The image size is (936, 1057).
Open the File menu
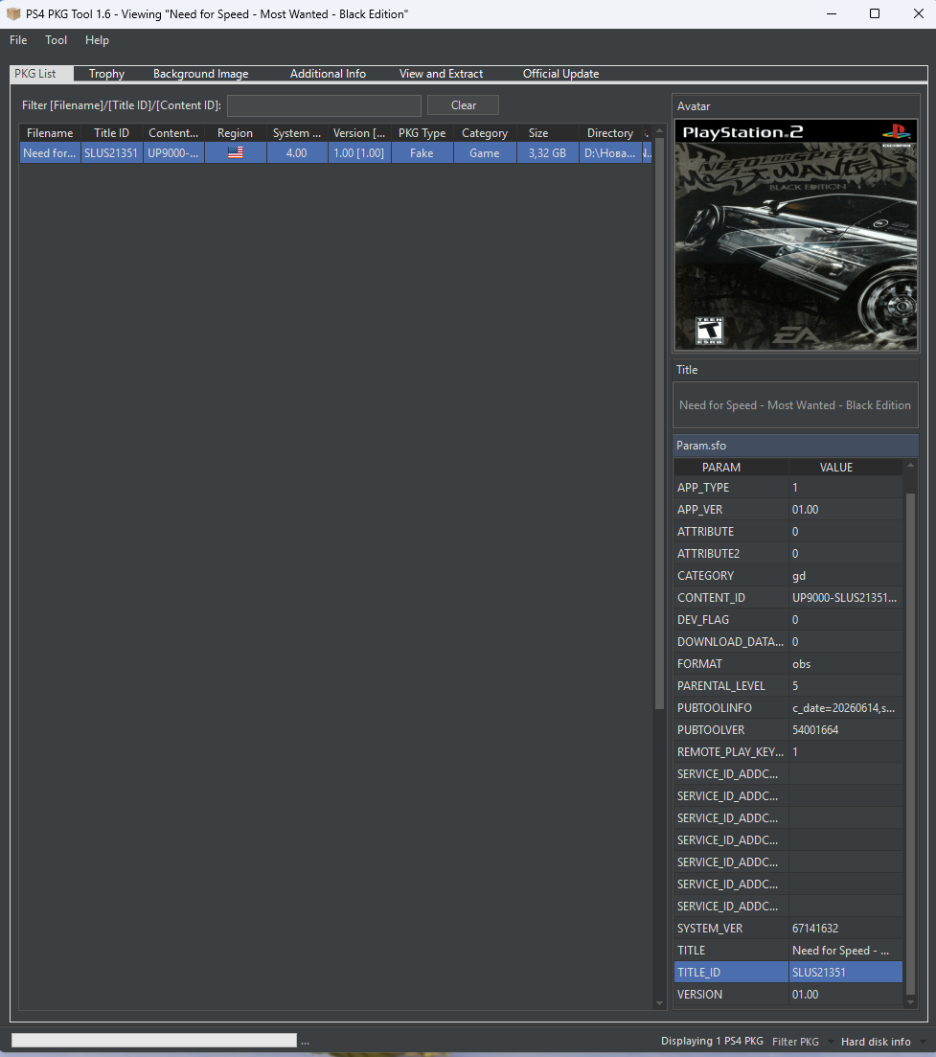point(18,40)
